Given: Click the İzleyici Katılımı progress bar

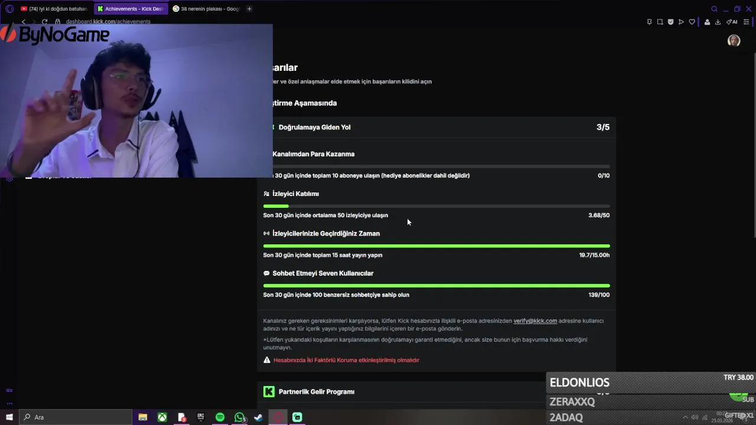Looking at the screenshot, I should (436, 206).
